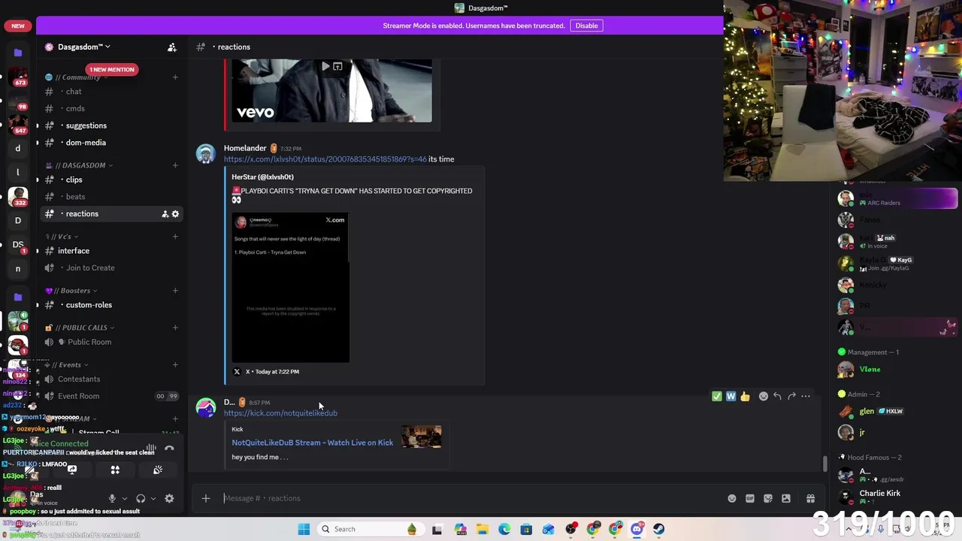
Task: Disable Streamer Mode
Action: click(586, 26)
